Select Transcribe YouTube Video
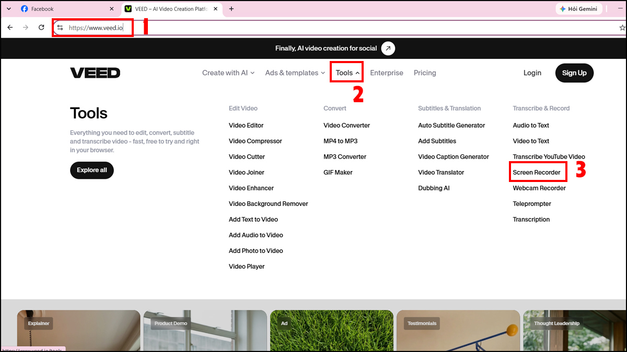This screenshot has width=627, height=352. pyautogui.click(x=549, y=156)
